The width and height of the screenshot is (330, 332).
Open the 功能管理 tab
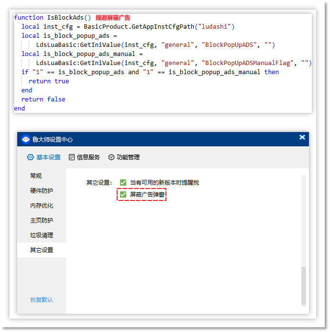(128, 157)
